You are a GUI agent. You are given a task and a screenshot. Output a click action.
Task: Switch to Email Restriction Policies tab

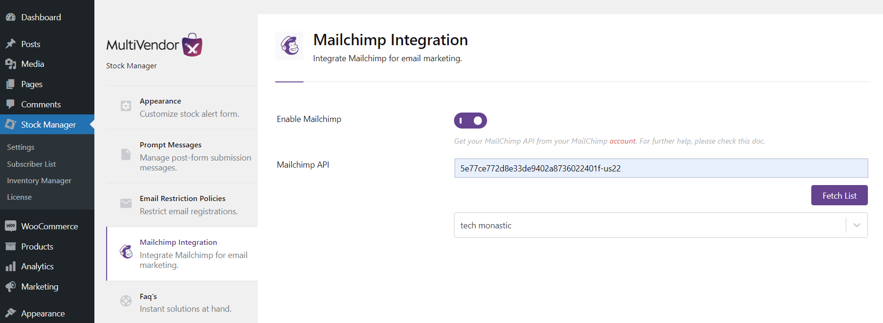coord(182,205)
